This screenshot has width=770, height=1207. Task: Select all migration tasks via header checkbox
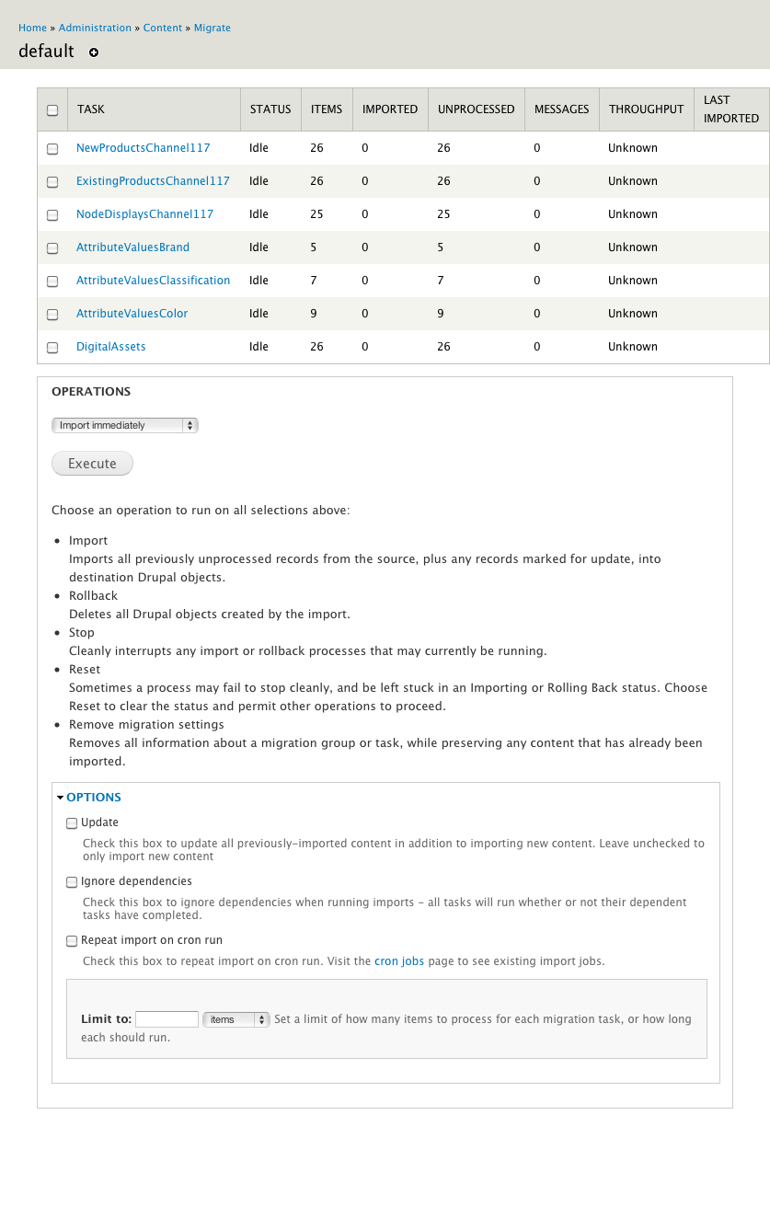[52, 109]
